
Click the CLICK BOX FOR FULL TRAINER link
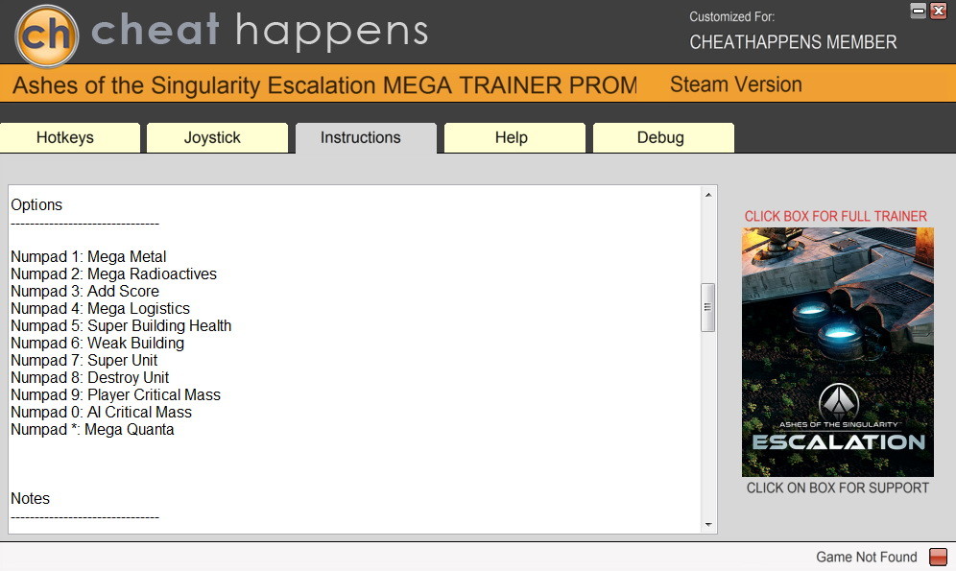tap(835, 216)
